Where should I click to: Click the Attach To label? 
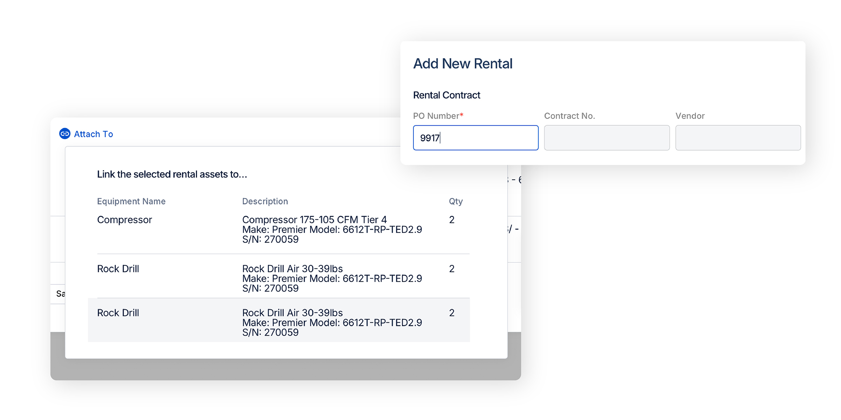click(x=93, y=134)
